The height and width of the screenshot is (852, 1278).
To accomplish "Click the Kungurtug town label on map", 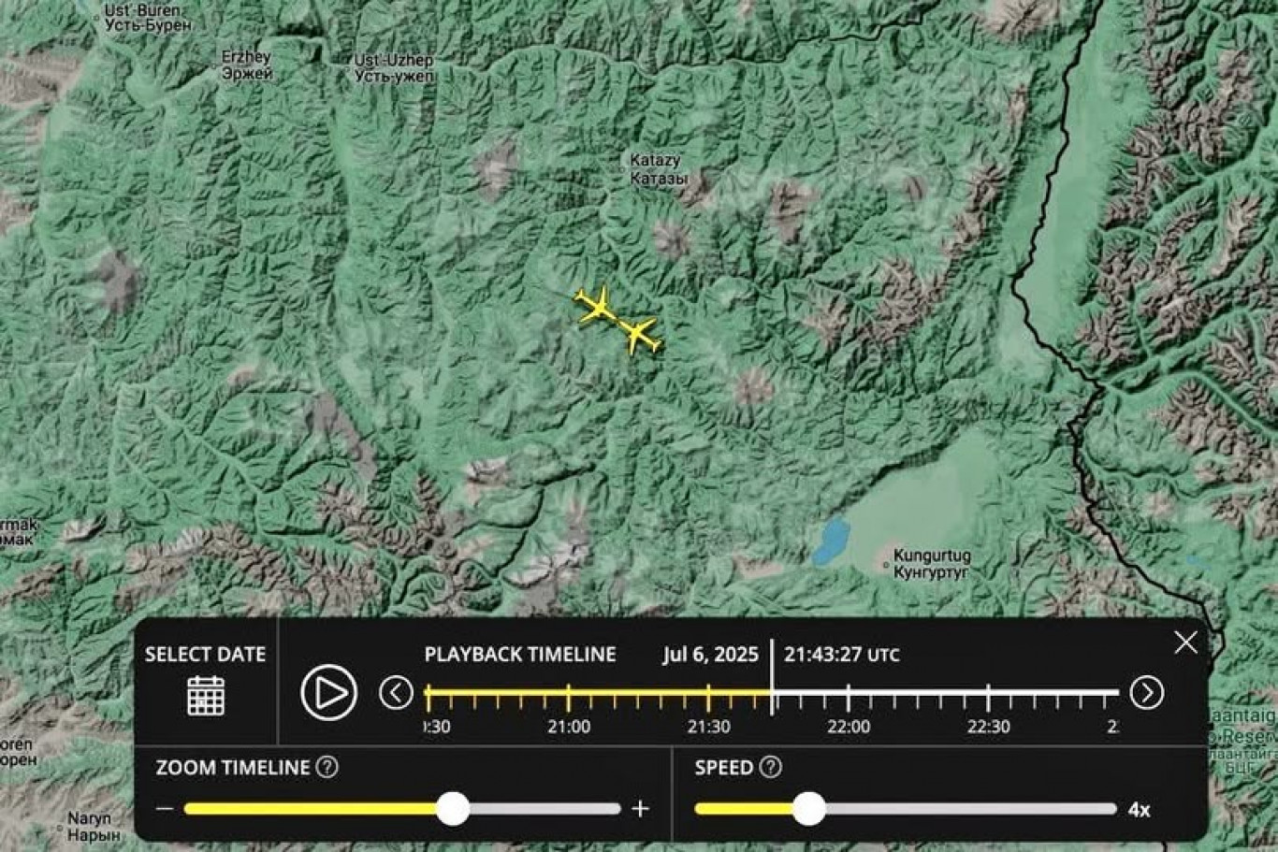I will pyautogui.click(x=931, y=564).
